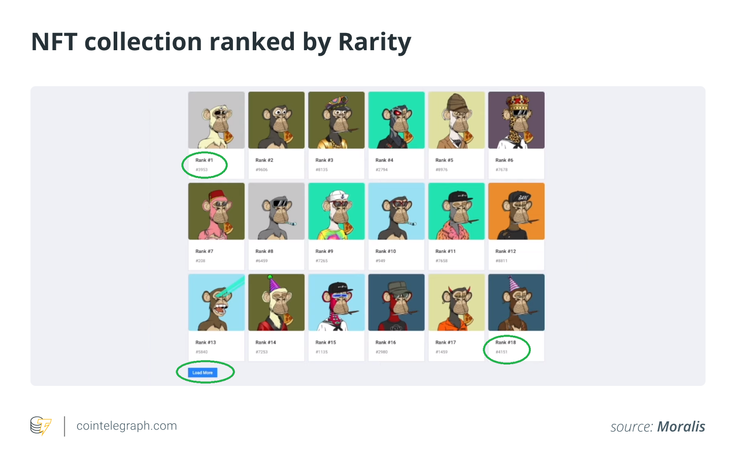Viewport: 736px width, 467px height.
Task: Open the Rank #4 robot ape thumbnail
Action: [396, 120]
